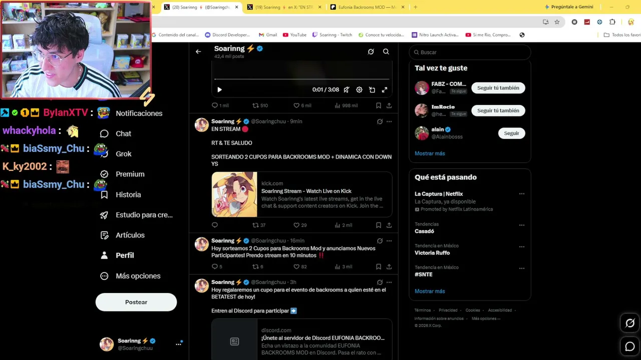Reply to the 16min post with 5 replies

(x=217, y=266)
